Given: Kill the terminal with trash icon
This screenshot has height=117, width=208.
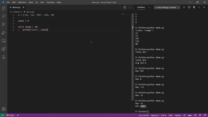Looking at the screenshot, I should tap(194, 7).
